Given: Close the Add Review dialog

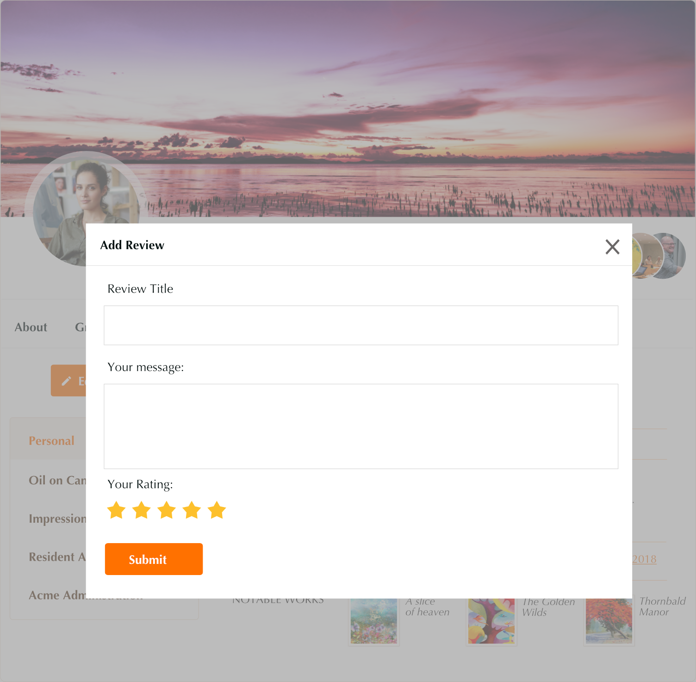Looking at the screenshot, I should click(612, 247).
